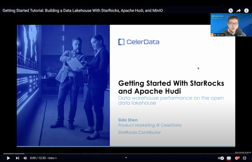Toggle the Autoplay switch

(x=221, y=158)
